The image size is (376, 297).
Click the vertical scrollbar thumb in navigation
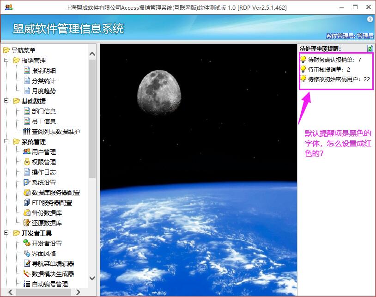pyautogui.click(x=92, y=118)
